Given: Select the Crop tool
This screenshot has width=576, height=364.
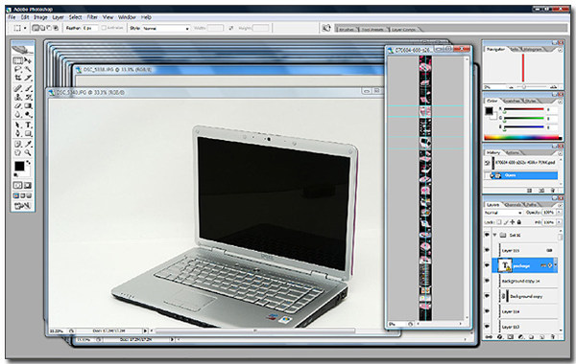Looking at the screenshot, I should coord(17,78).
